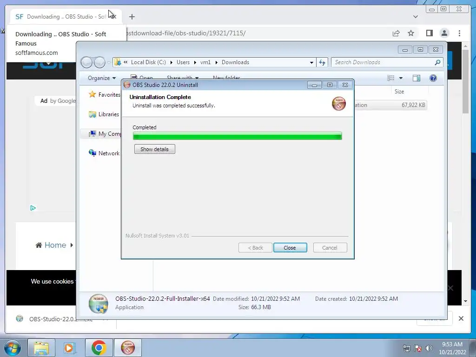Open Chrome three-dot menu
Image resolution: width=476 pixels, height=357 pixels.
(x=459, y=33)
